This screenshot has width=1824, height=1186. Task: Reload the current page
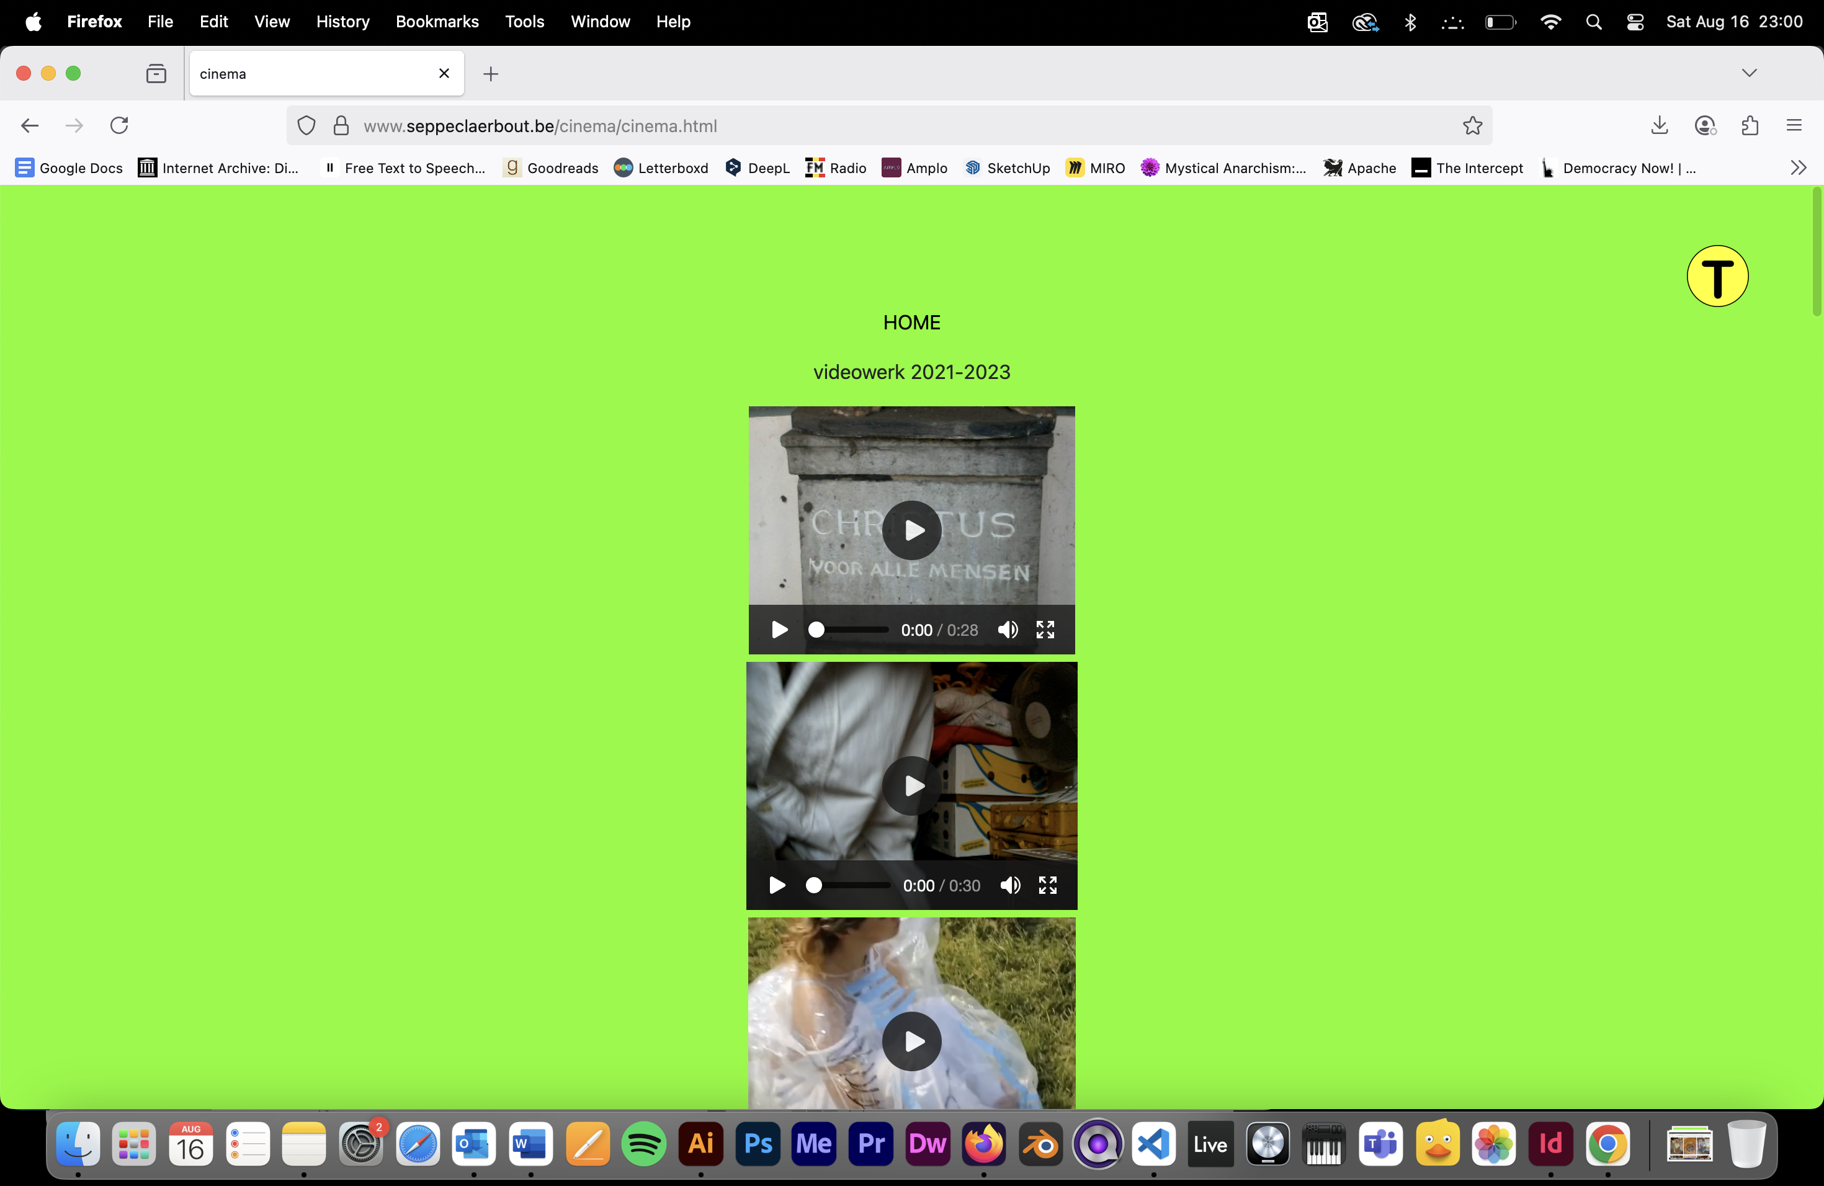pos(118,126)
